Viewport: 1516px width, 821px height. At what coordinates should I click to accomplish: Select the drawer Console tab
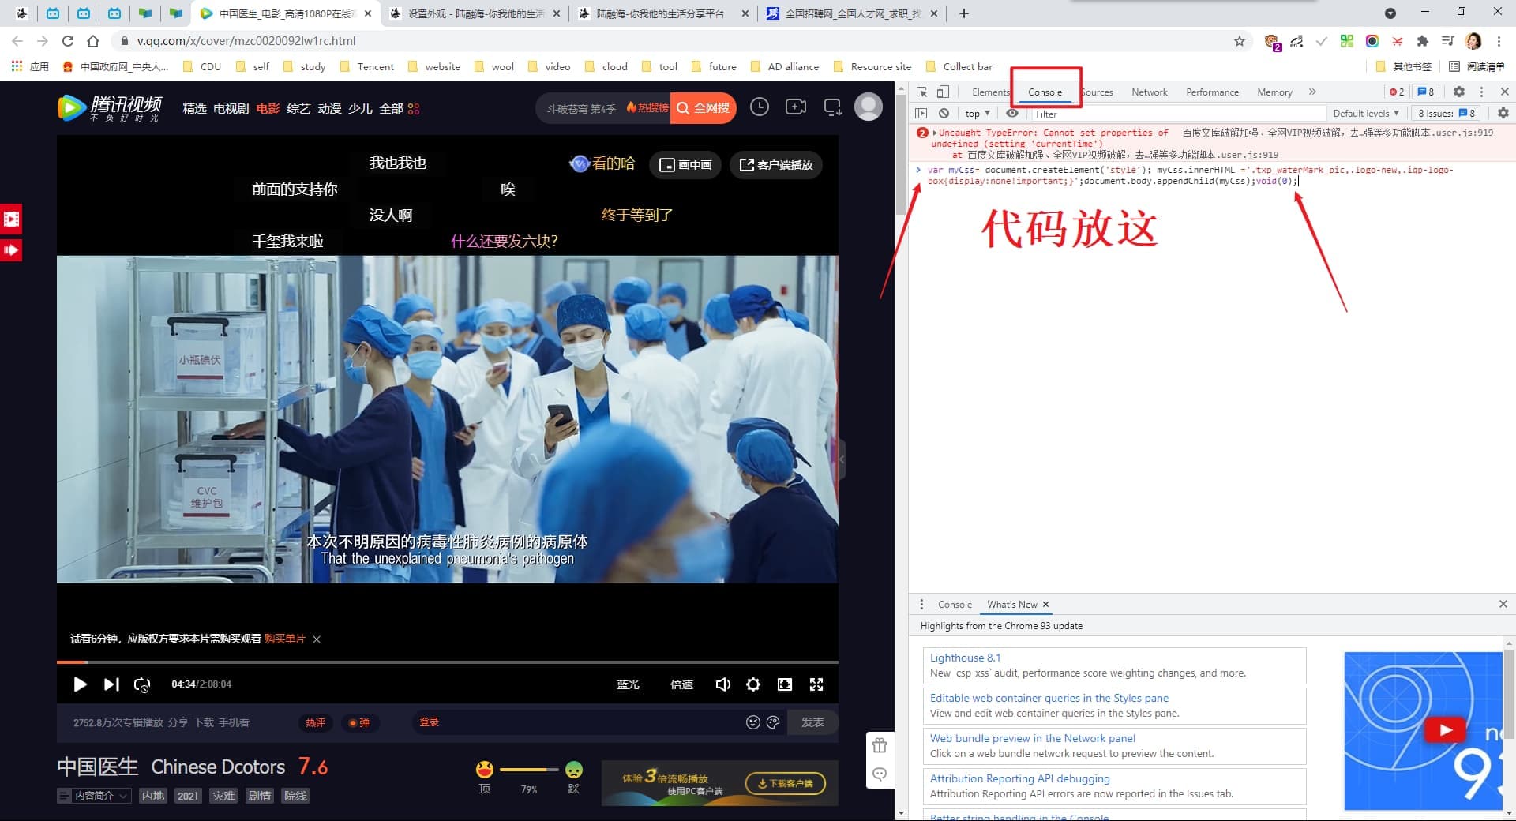coord(955,605)
